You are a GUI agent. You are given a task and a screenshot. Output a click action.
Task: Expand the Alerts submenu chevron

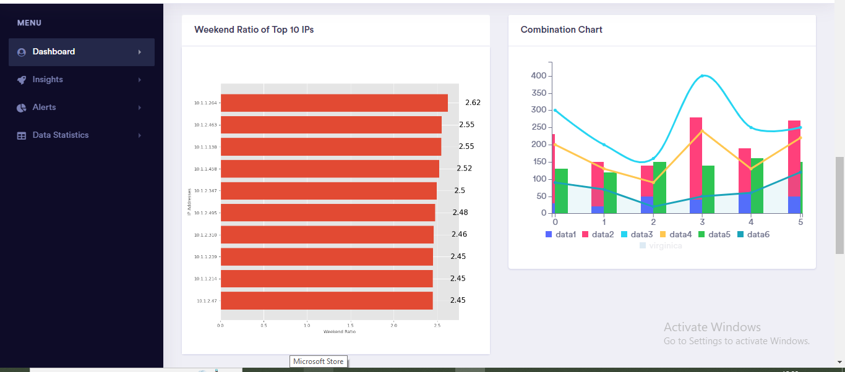pyautogui.click(x=140, y=108)
